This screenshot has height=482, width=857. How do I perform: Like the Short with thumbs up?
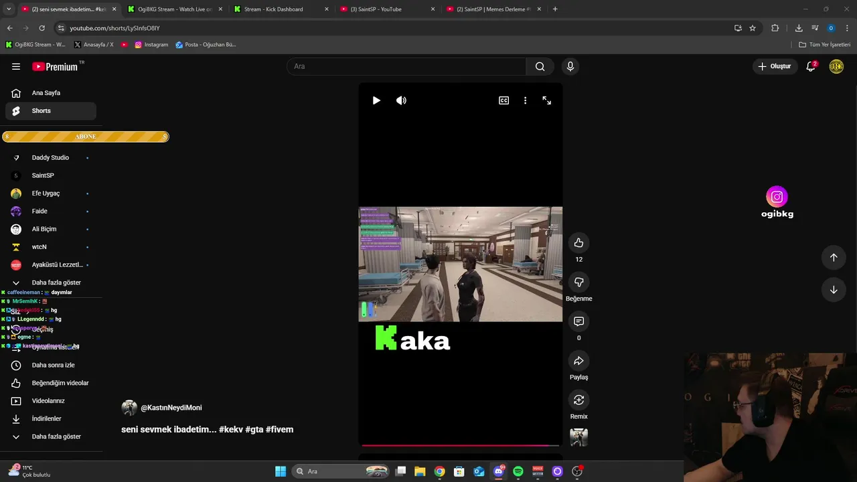[579, 243]
